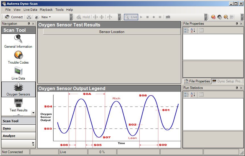Open the Live Data menu
This screenshot has width=245, height=156.
[30, 10]
